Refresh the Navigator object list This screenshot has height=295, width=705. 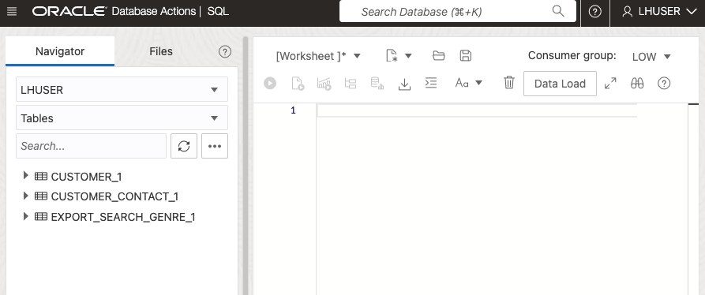point(184,146)
